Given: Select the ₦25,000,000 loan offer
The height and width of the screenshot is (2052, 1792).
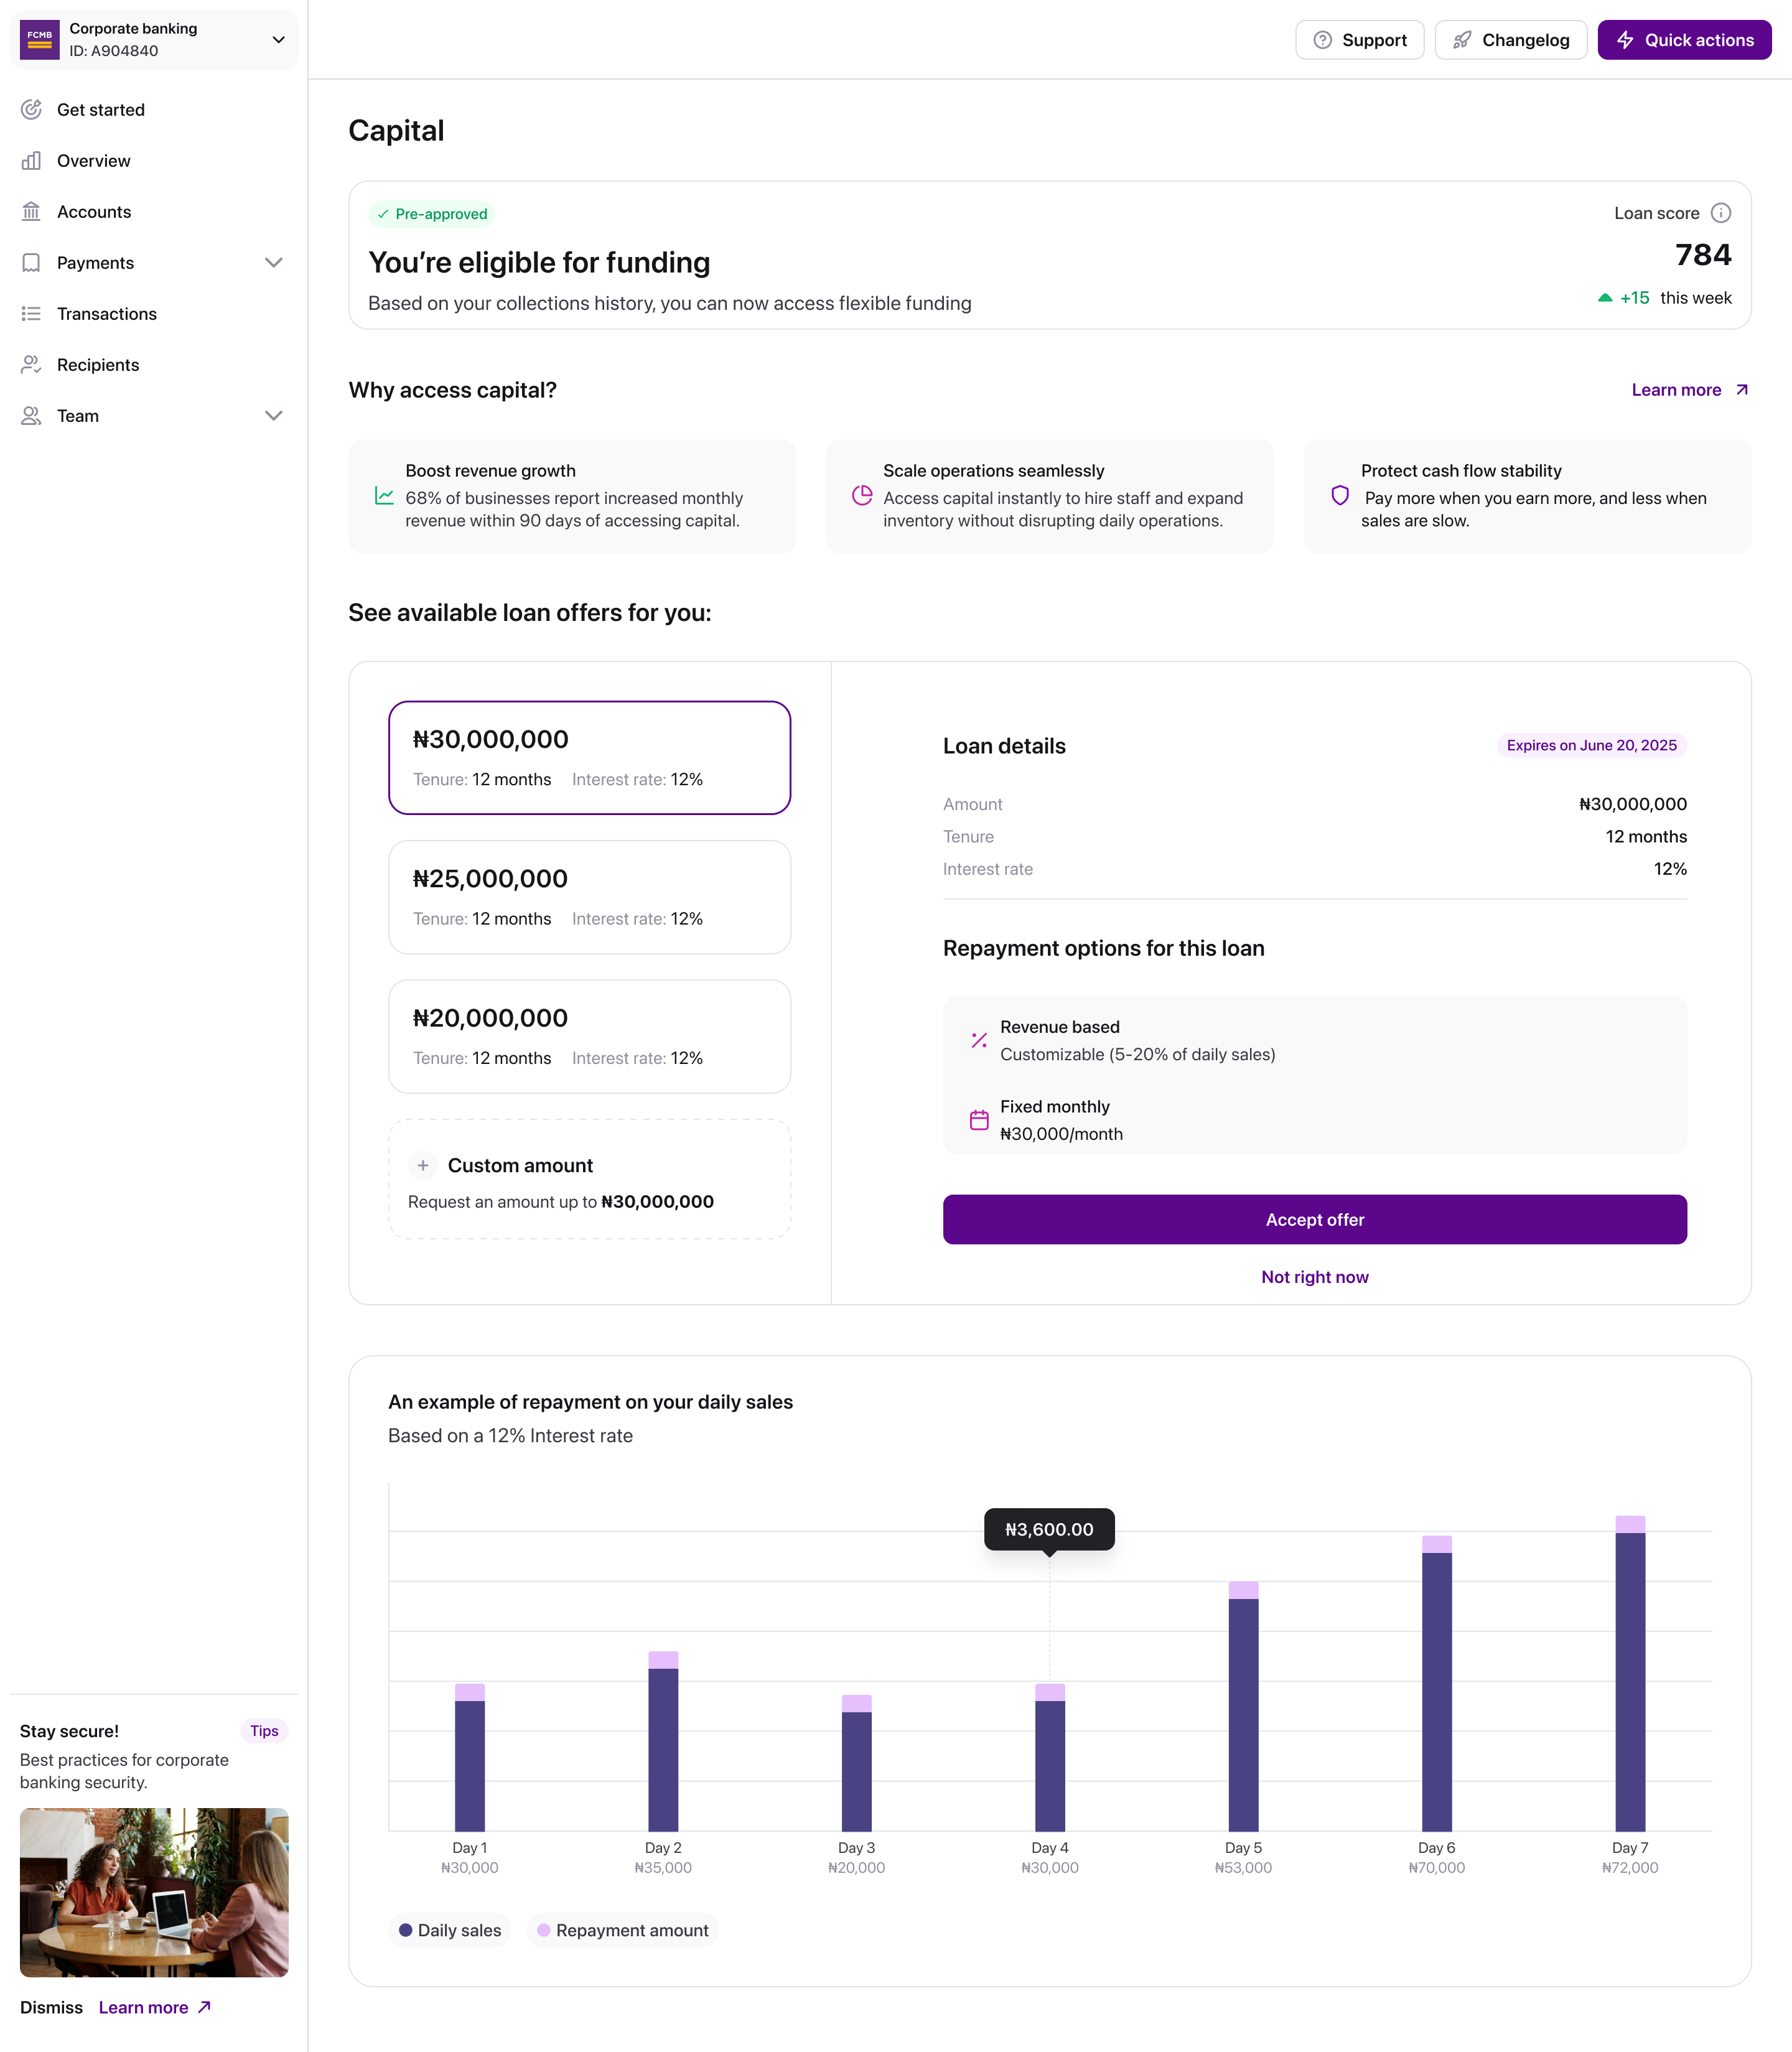Looking at the screenshot, I should (x=589, y=897).
